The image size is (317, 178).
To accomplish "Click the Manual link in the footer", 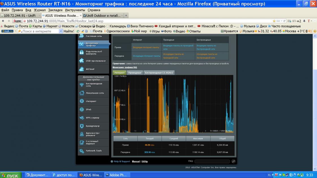I will pos(136,161).
